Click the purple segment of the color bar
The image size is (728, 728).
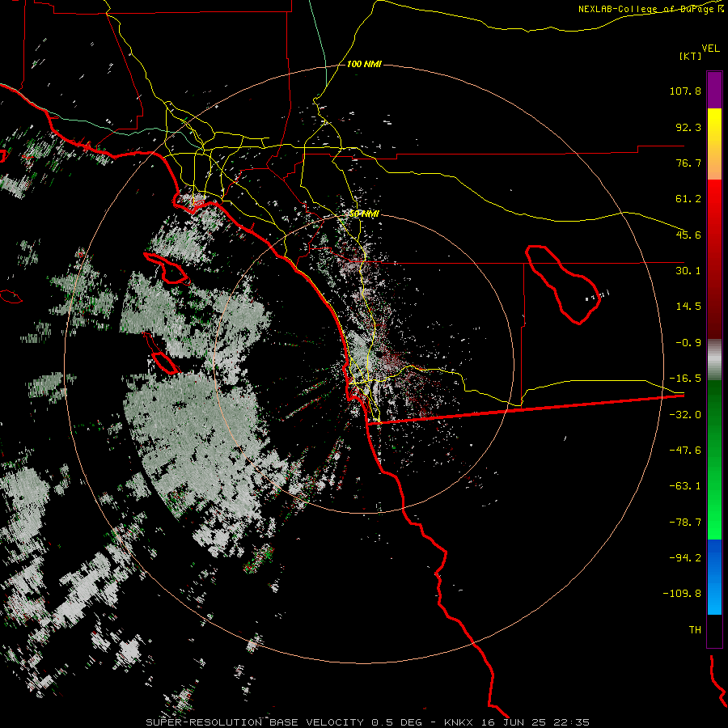pos(714,90)
